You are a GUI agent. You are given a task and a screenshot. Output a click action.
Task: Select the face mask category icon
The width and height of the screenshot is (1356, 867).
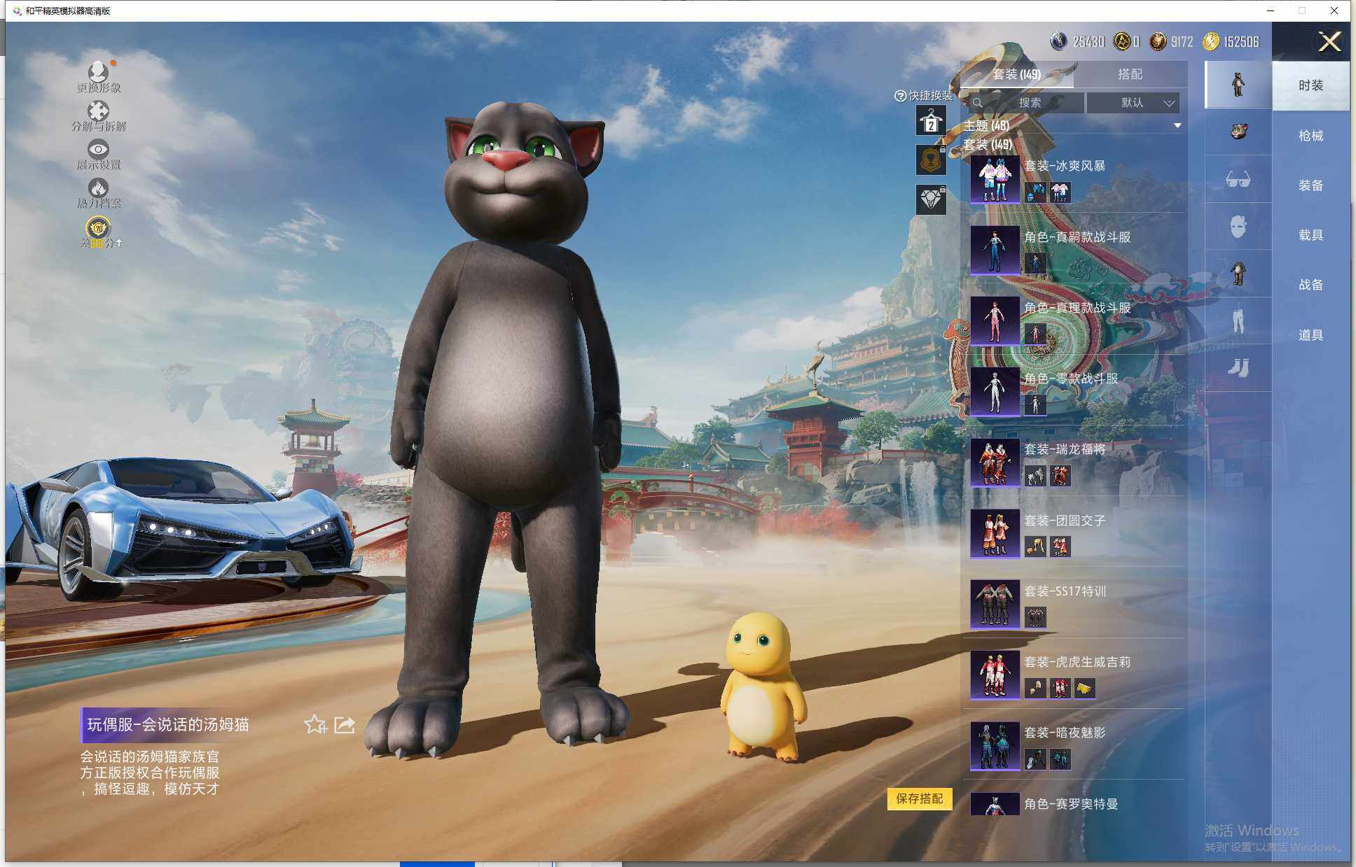(1238, 227)
